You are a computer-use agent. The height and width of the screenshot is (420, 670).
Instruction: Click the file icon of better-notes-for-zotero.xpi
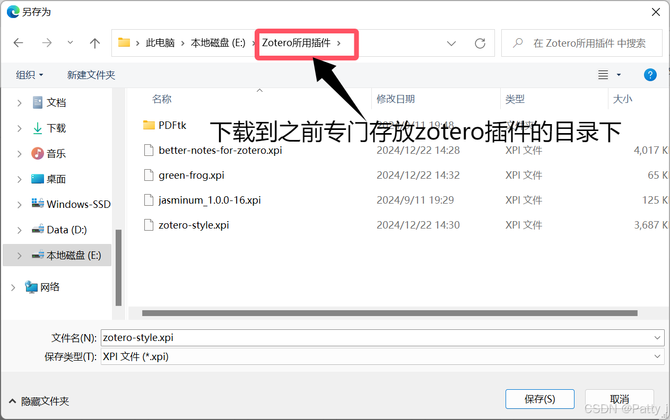pos(149,150)
